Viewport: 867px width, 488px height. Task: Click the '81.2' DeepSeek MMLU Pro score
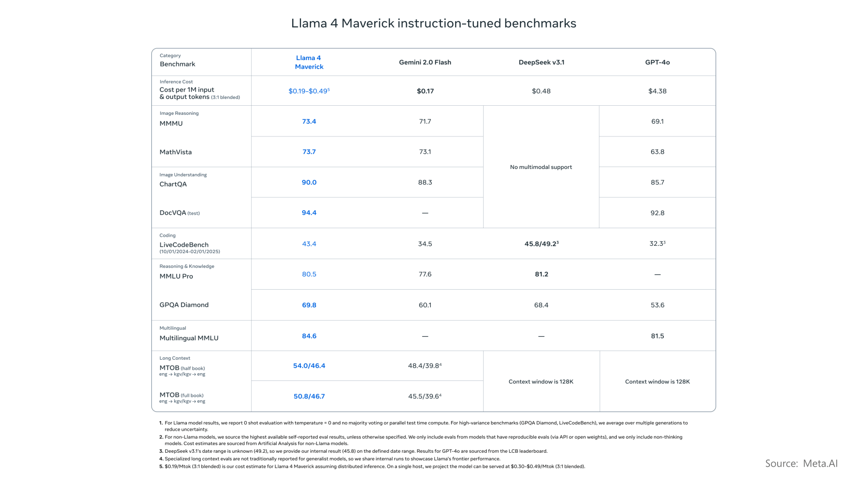click(541, 274)
